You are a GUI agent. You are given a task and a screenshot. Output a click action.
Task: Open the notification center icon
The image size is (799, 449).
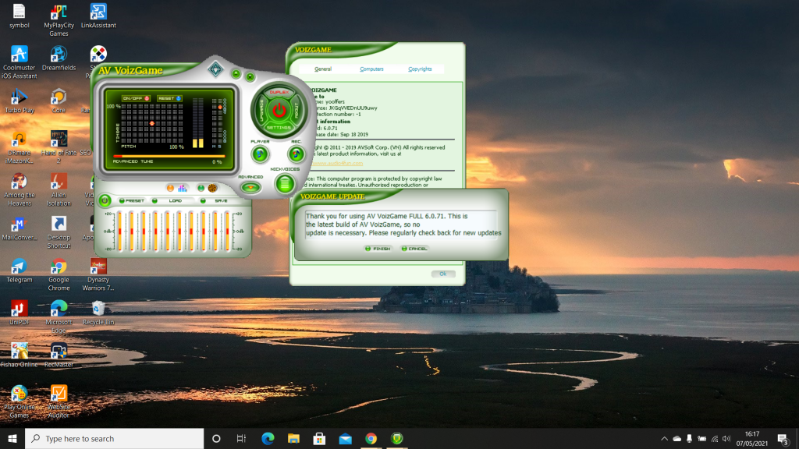(x=783, y=438)
